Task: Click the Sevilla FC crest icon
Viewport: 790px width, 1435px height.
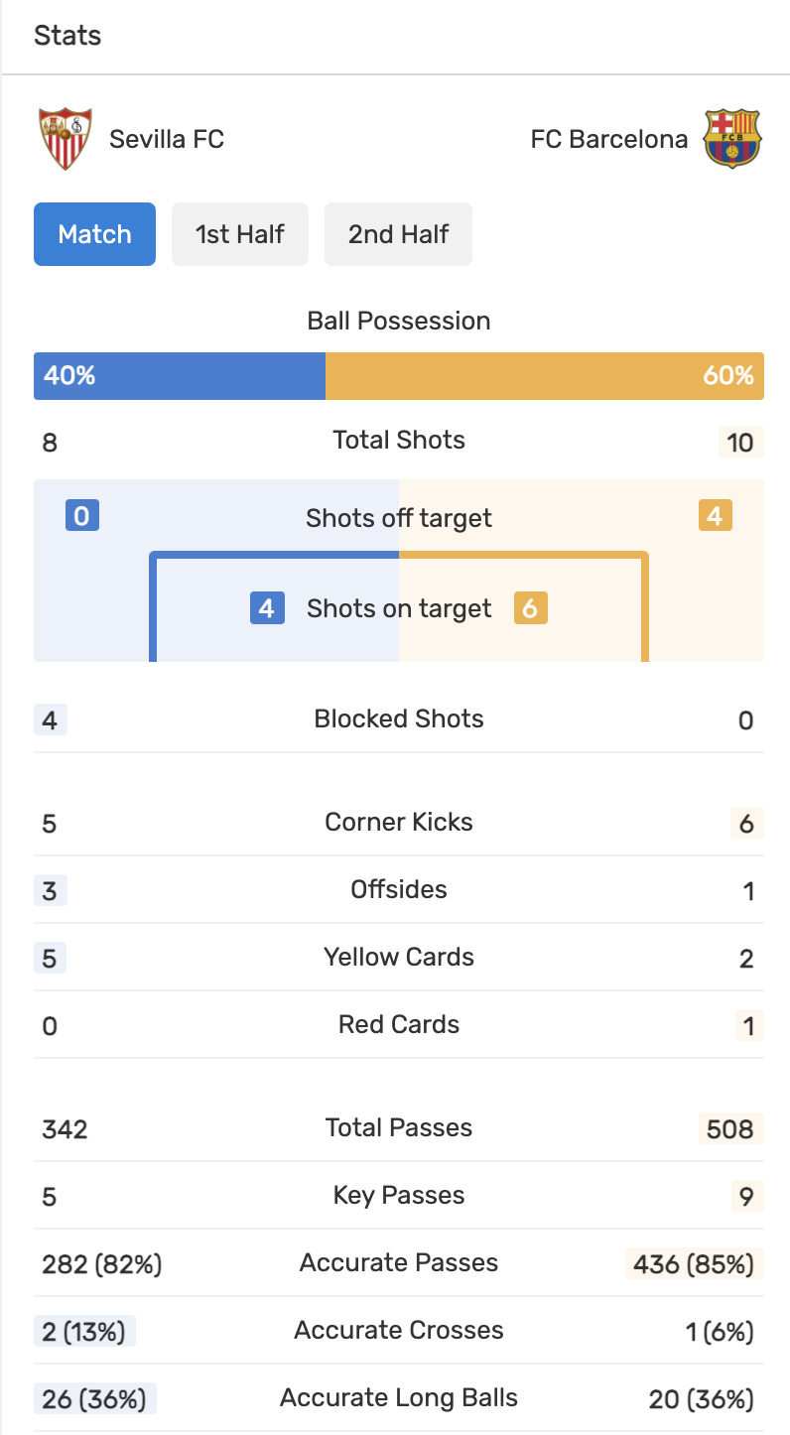Action: click(x=66, y=139)
